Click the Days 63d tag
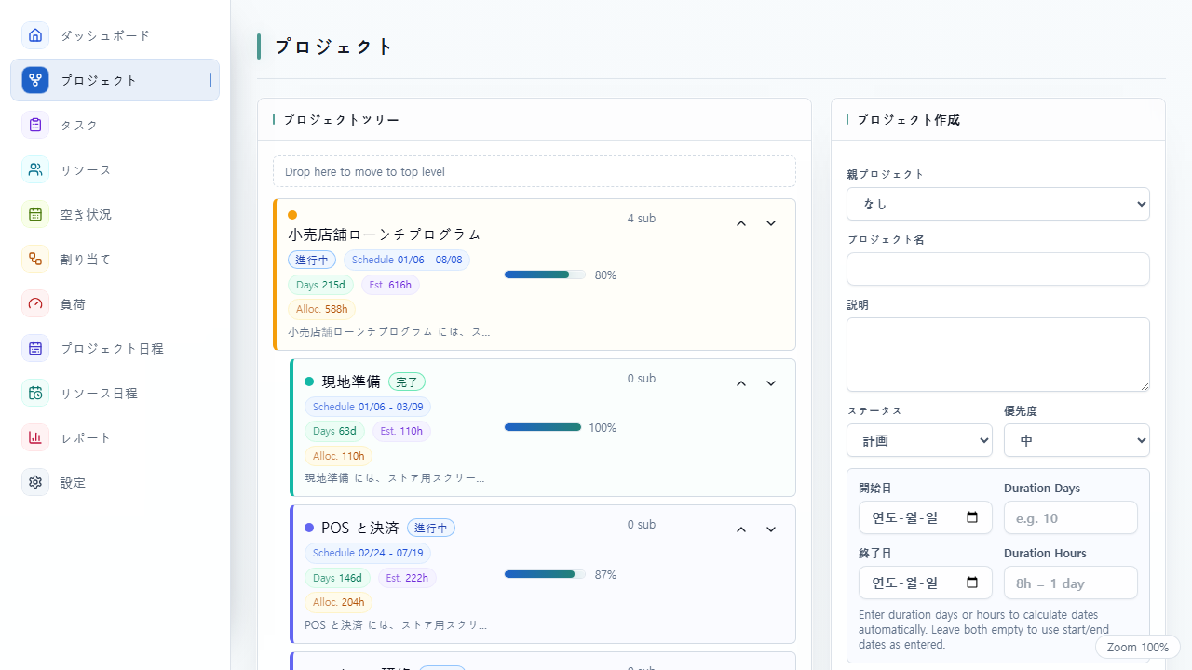The height and width of the screenshot is (670, 1192). tap(334, 431)
